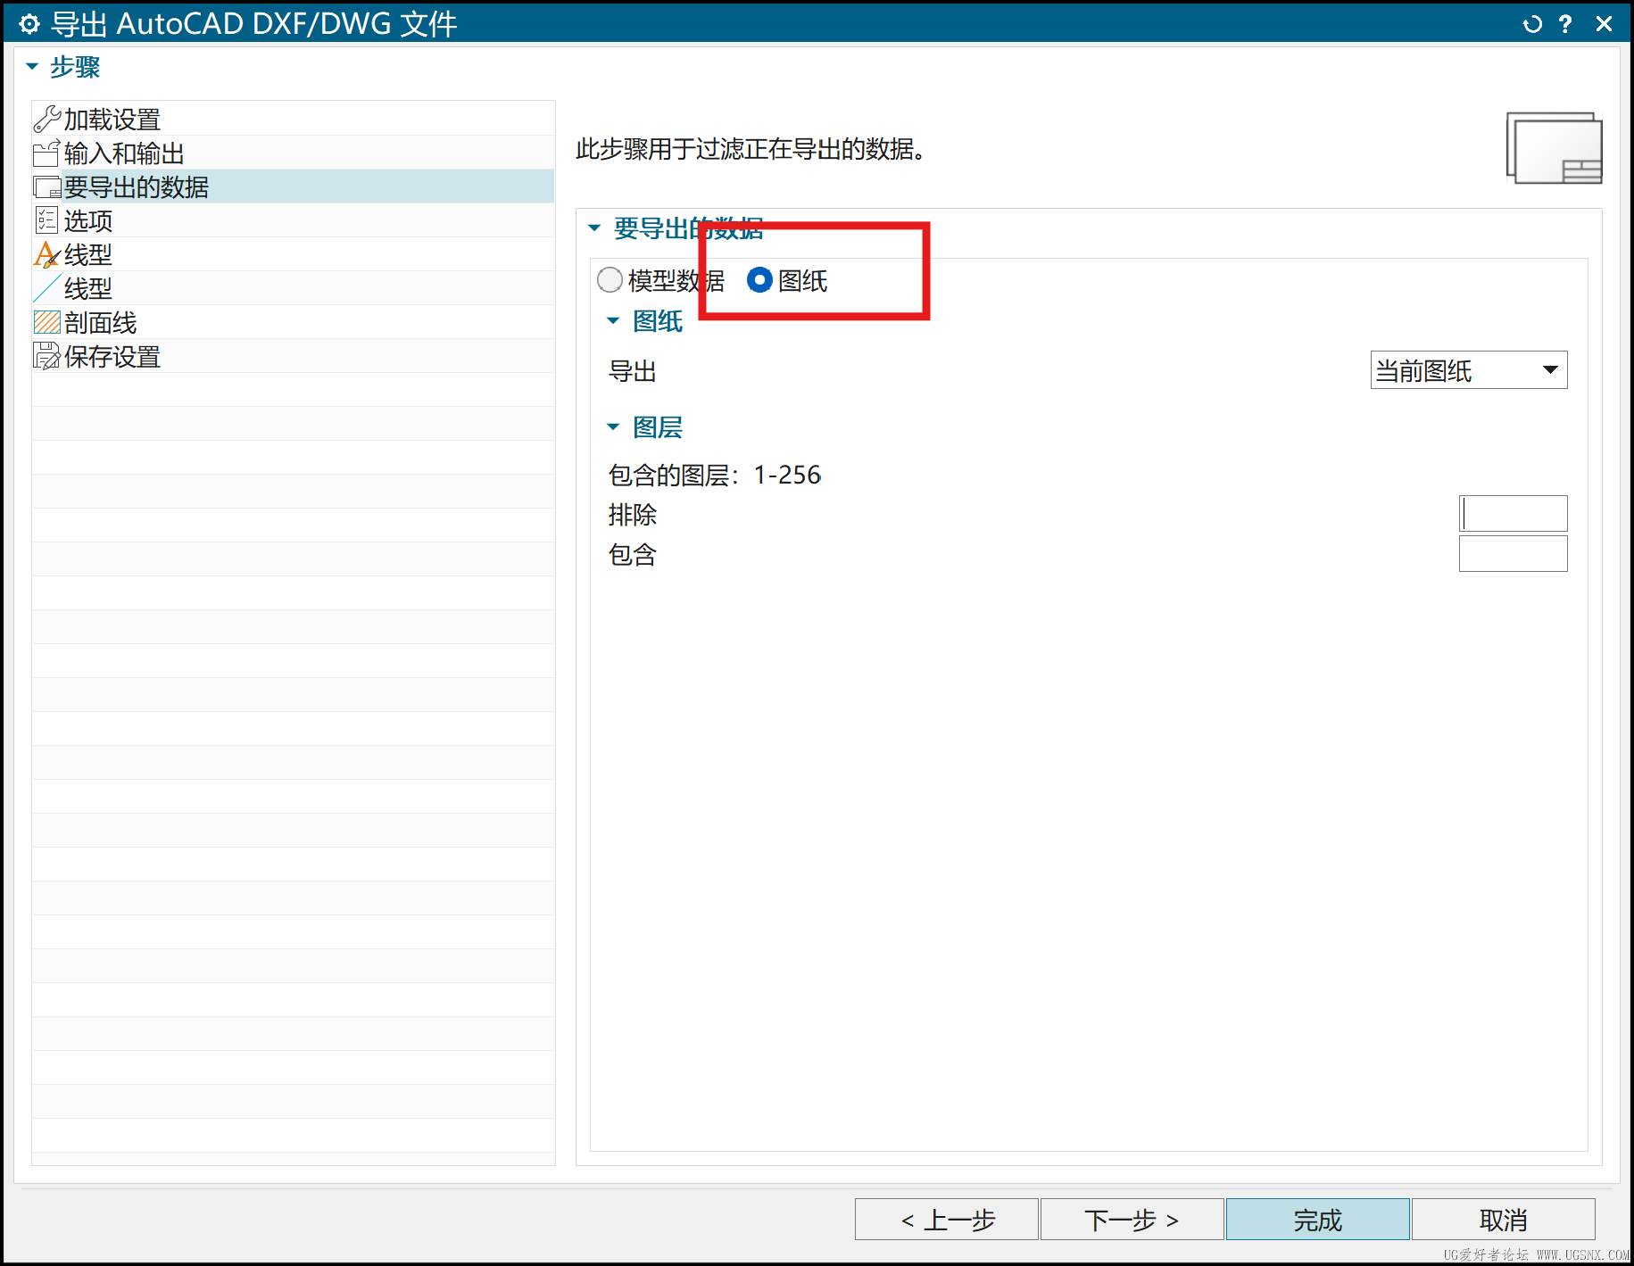Go to the 输入和输出 step

pyautogui.click(x=293, y=153)
